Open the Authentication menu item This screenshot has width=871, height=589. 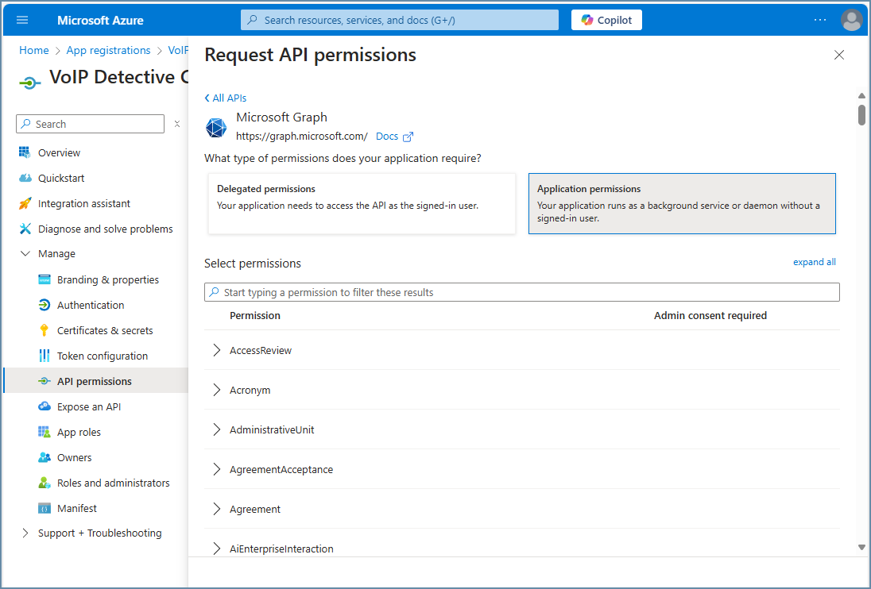tap(91, 305)
